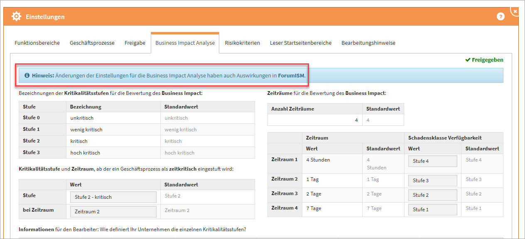
Task: Click the info icon in Hinweis banner
Action: click(x=27, y=76)
